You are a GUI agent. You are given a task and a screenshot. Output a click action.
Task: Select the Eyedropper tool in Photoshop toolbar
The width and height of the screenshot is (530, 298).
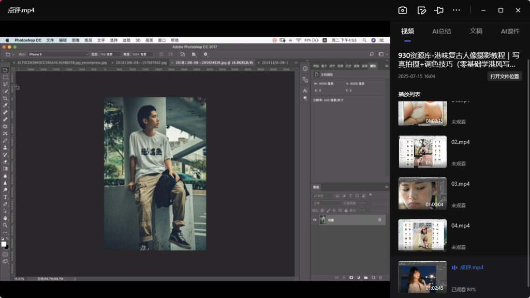tap(5, 105)
